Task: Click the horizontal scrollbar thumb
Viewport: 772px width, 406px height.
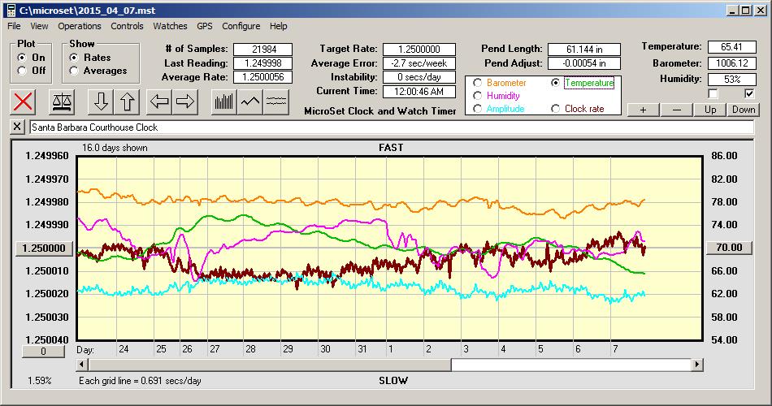Action: point(270,365)
